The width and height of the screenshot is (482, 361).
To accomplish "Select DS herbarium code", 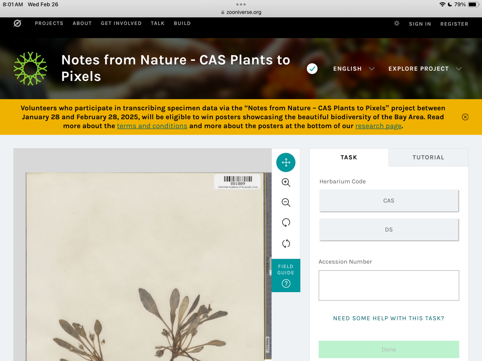I will coord(389,230).
